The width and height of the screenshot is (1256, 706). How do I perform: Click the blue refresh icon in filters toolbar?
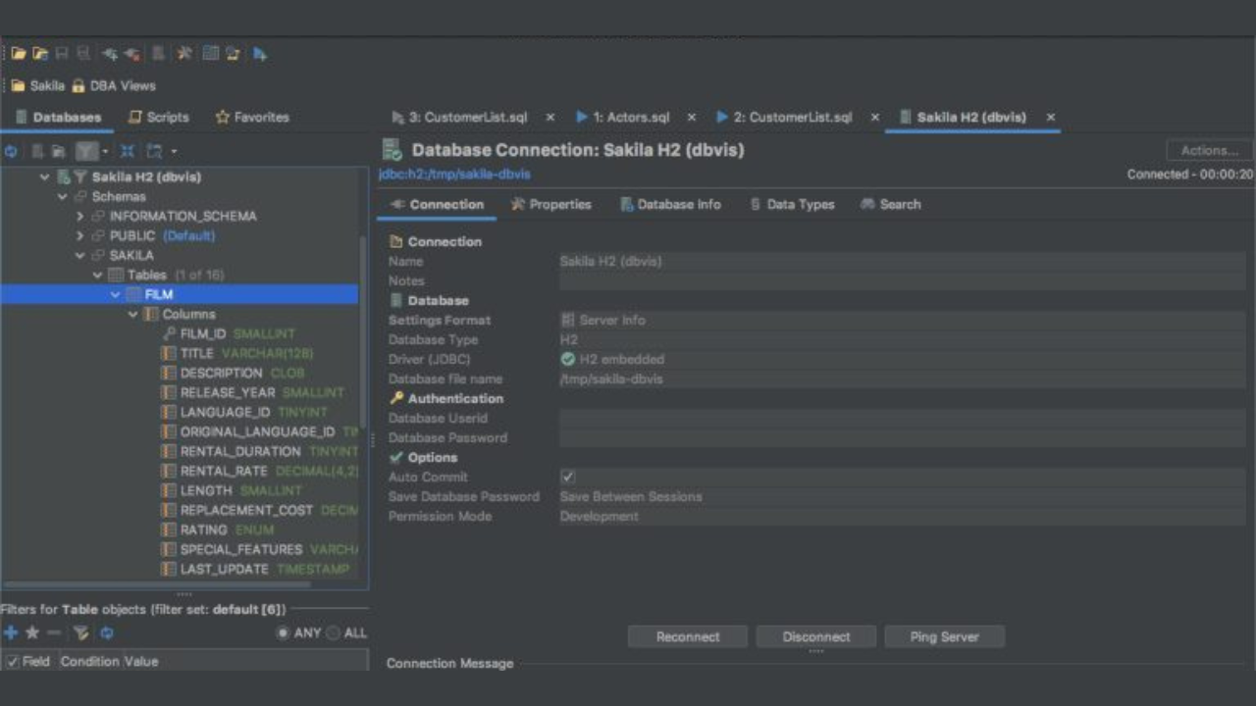pos(107,633)
